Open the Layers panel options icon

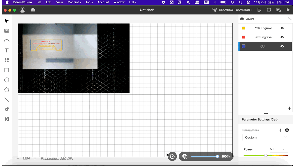[x=290, y=19]
